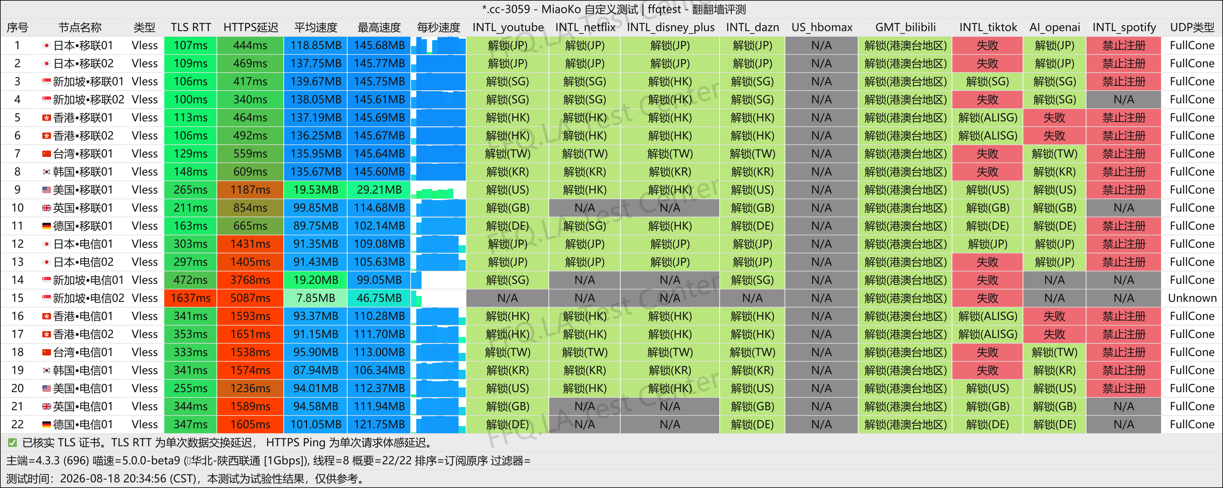Click the Unknown UDP type cell

click(x=1192, y=298)
